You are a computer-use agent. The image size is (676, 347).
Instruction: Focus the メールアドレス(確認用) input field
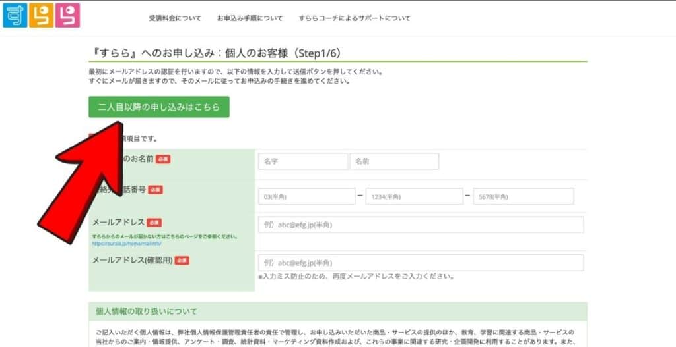coord(421,263)
